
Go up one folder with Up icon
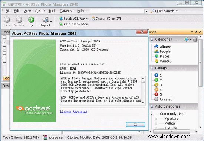(31, 20)
